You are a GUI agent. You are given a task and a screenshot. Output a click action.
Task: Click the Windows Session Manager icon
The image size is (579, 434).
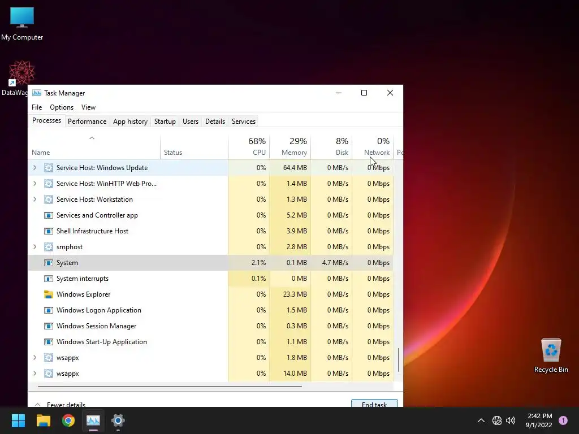point(49,326)
